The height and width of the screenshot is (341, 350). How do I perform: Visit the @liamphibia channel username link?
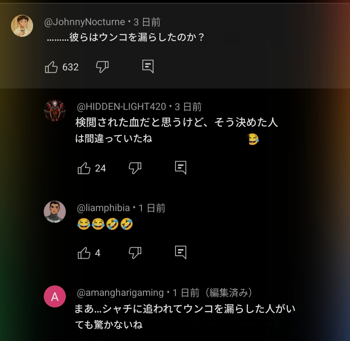103,208
